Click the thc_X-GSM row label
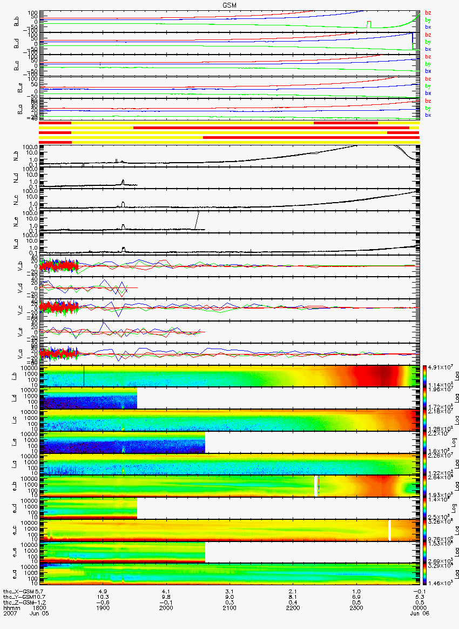Viewport: 459px width, 629px height. (x=18, y=591)
